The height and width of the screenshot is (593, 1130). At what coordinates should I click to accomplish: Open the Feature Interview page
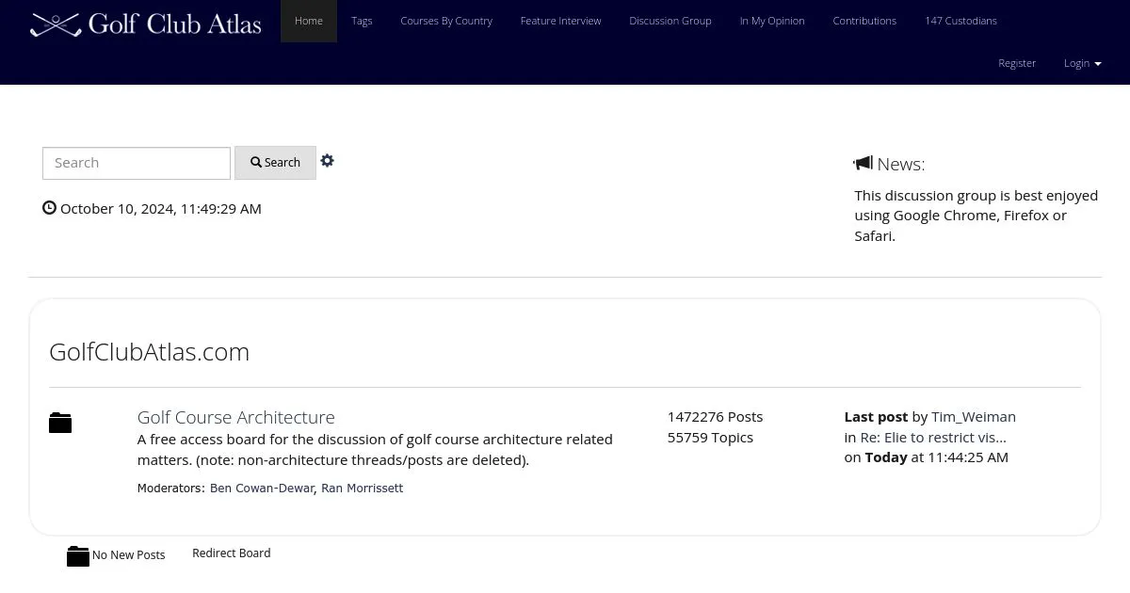point(560,21)
